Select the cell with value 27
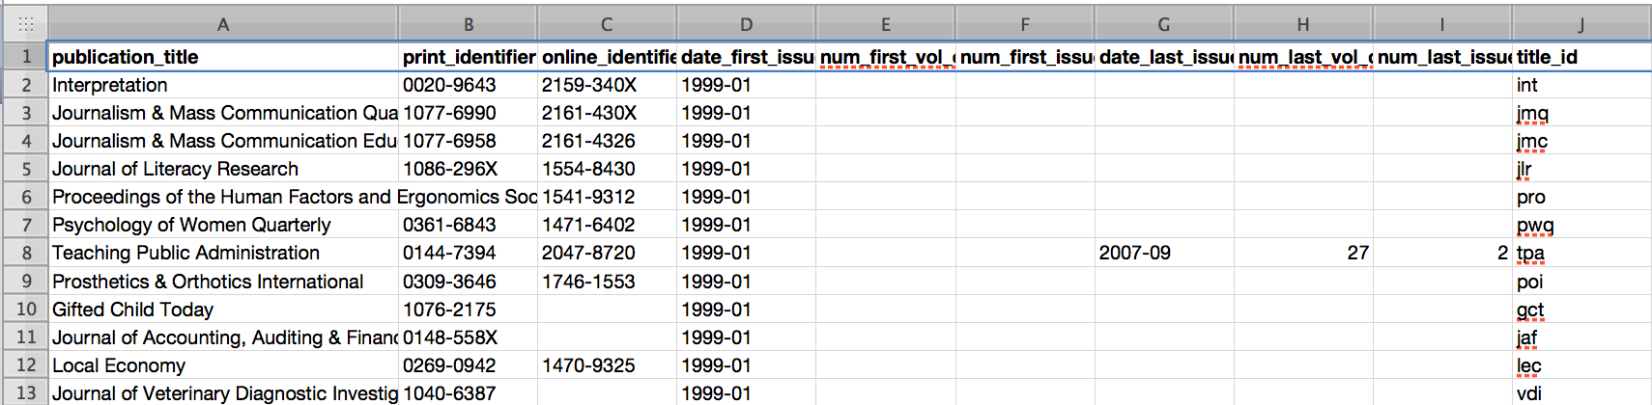This screenshot has width=1652, height=405. tap(1303, 253)
